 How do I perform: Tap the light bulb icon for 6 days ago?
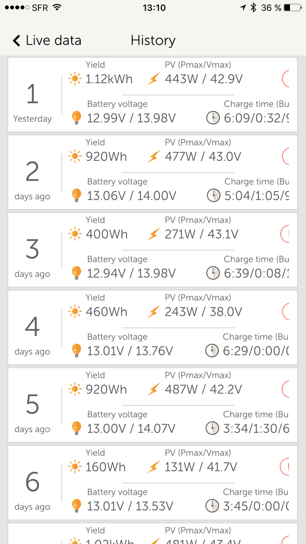[76, 506]
